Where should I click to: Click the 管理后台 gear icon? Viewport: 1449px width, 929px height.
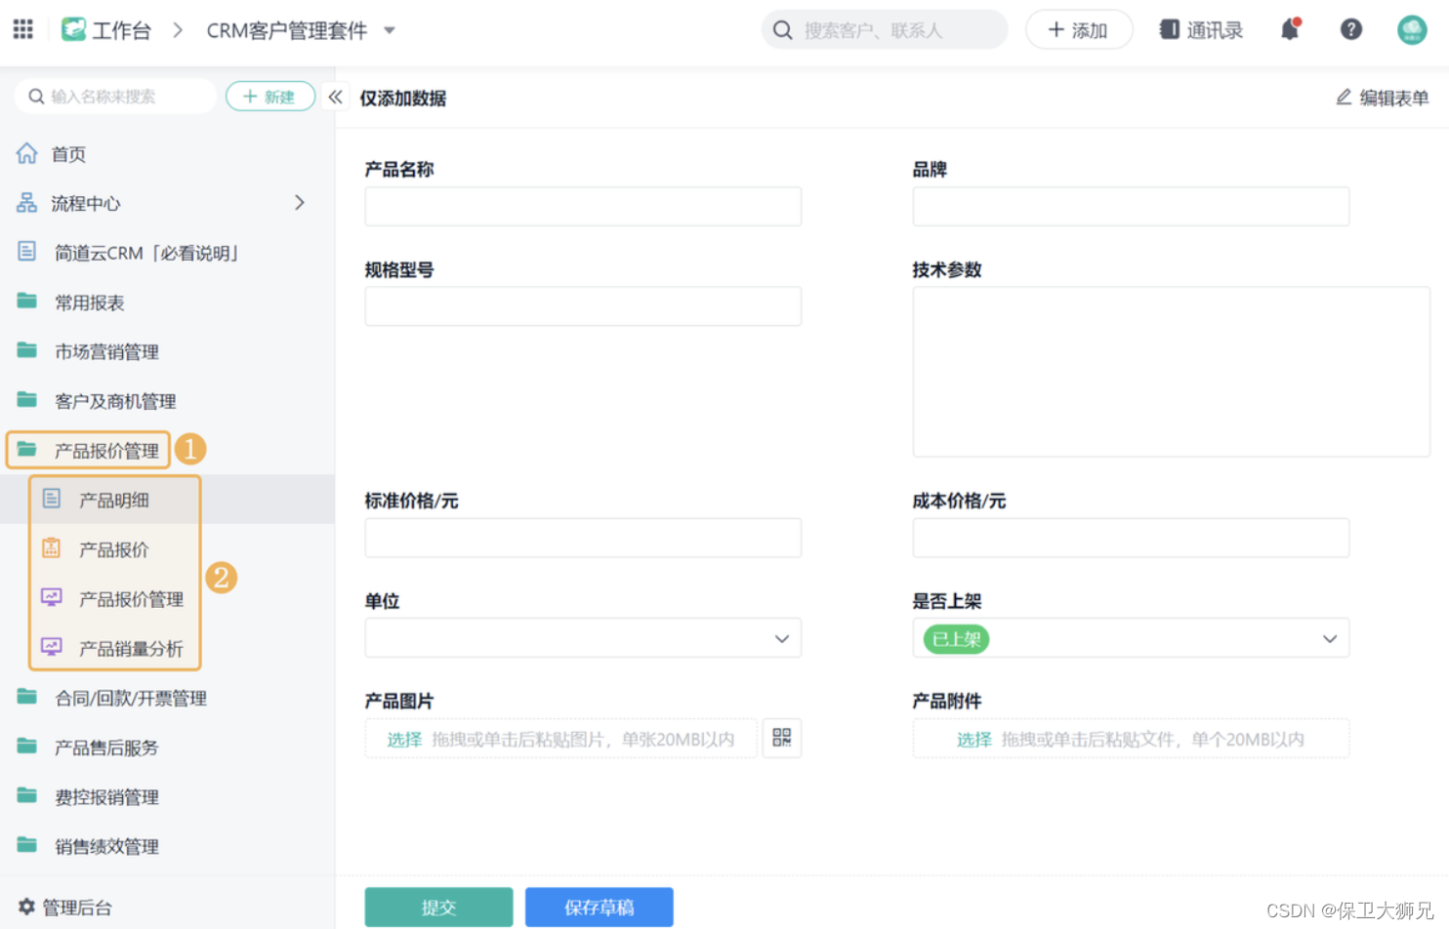pos(26,907)
